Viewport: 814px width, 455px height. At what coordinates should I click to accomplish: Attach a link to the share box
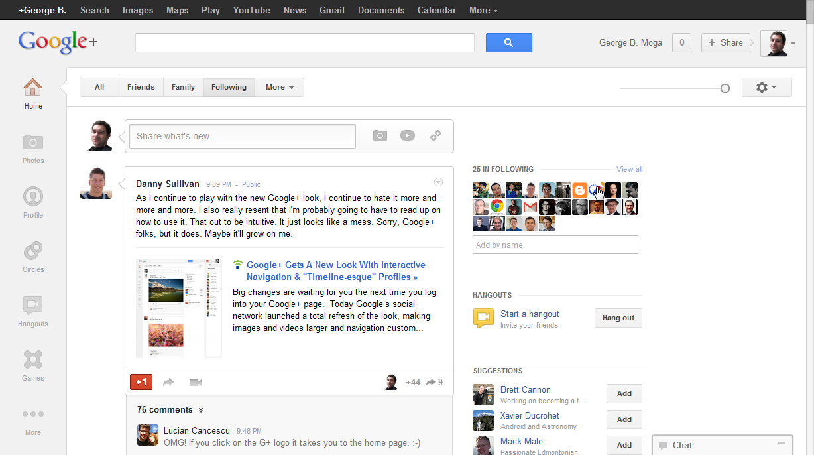click(x=436, y=135)
